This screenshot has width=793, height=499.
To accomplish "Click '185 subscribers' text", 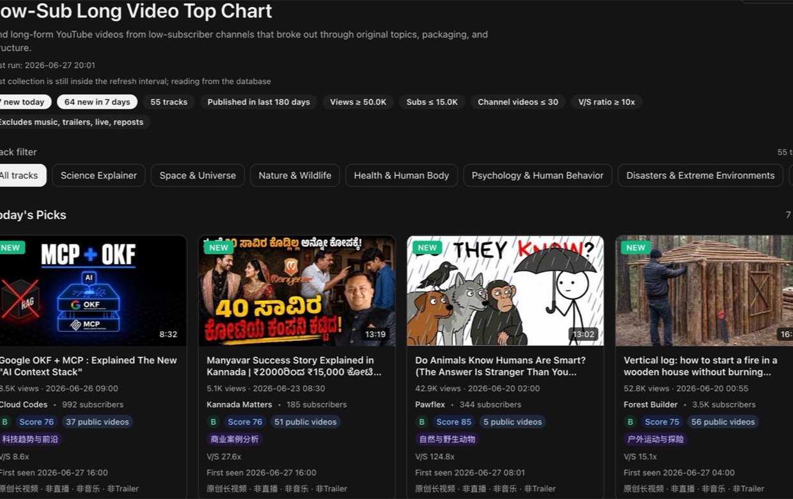I will click(317, 404).
